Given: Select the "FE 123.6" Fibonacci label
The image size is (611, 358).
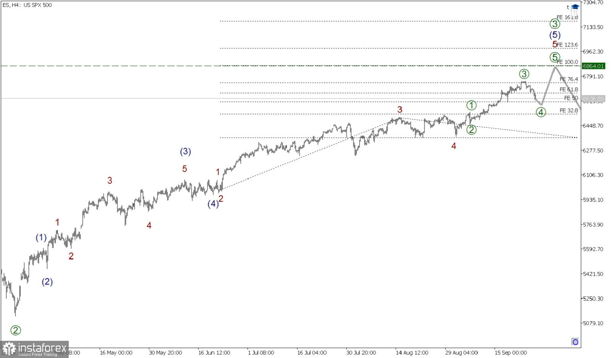Looking at the screenshot, I should click(567, 45).
